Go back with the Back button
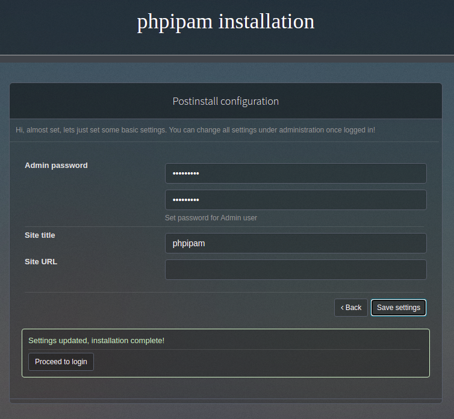454x419 pixels. click(x=351, y=308)
